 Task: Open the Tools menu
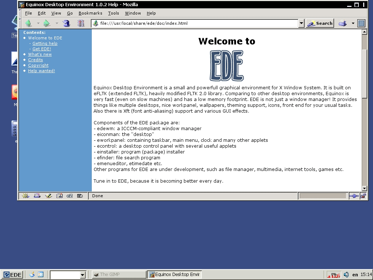(x=114, y=13)
